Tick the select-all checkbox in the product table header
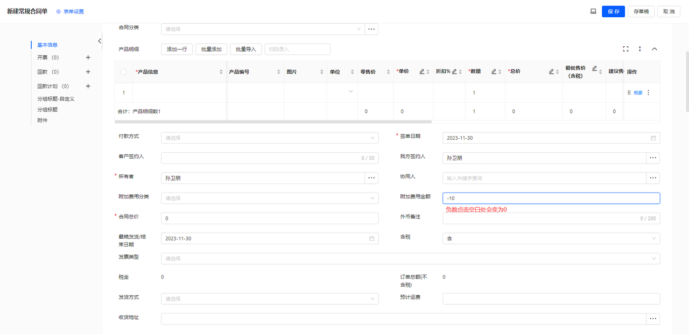689x334 pixels. [124, 72]
